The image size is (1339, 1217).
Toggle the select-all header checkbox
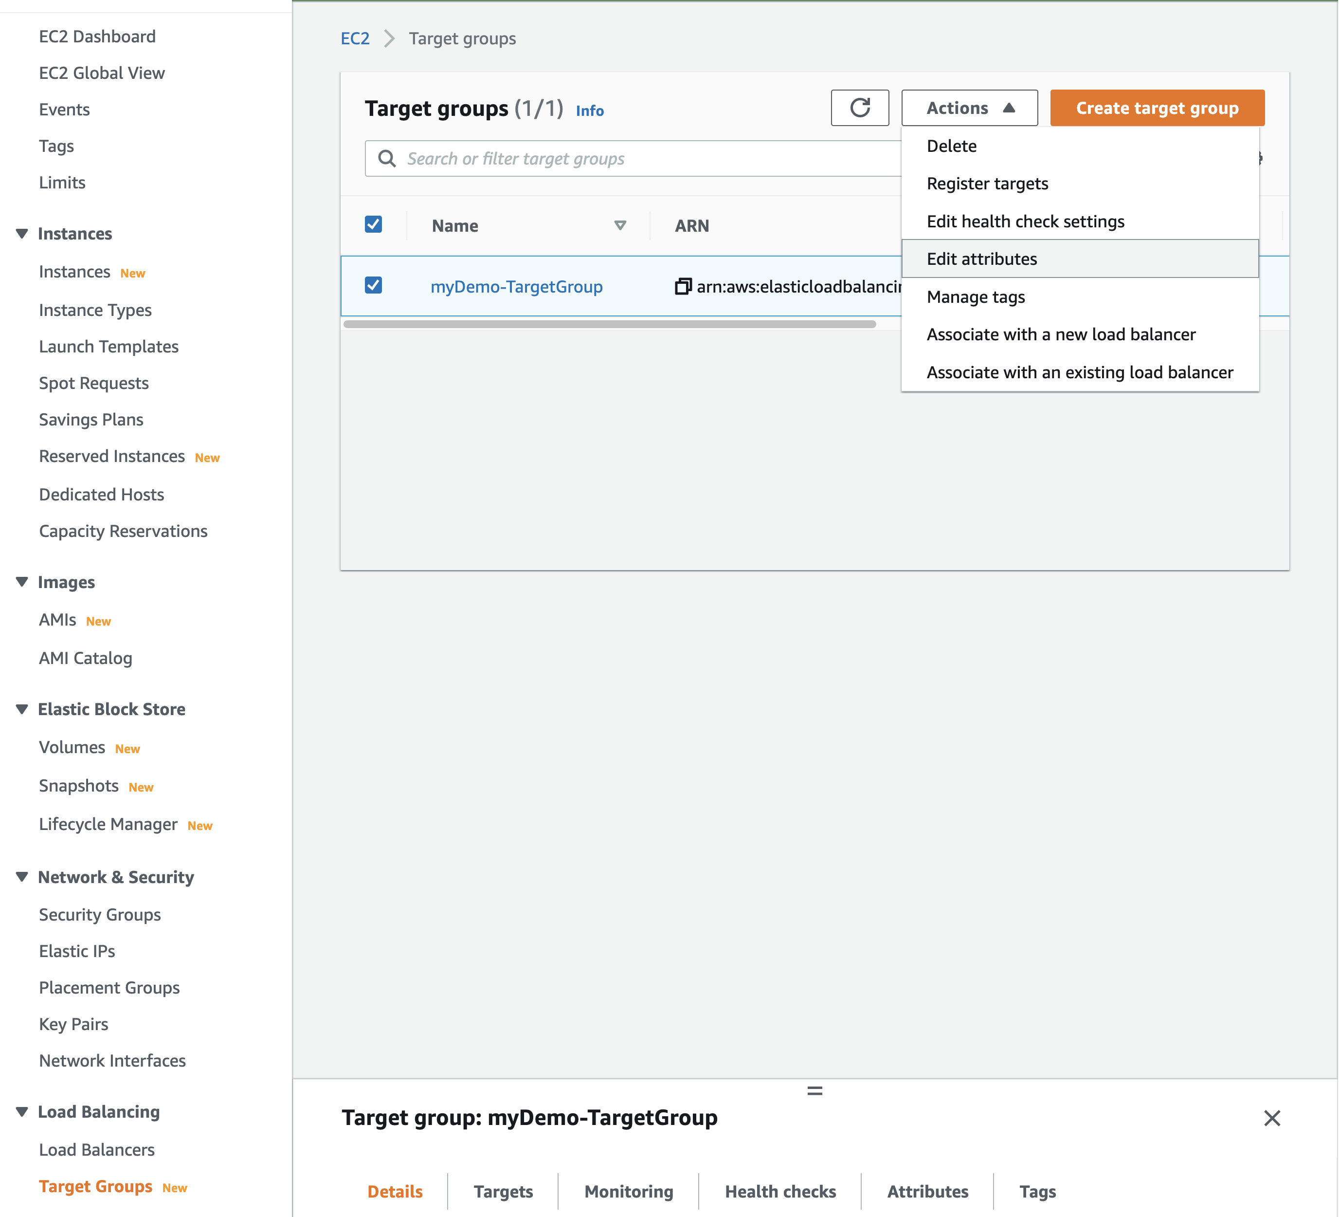tap(373, 224)
